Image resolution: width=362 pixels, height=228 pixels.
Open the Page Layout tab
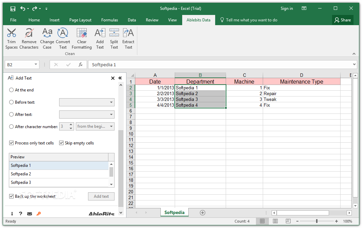tap(80, 20)
